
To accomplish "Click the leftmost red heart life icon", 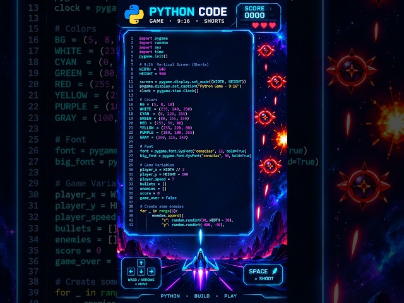I will coord(255,25).
